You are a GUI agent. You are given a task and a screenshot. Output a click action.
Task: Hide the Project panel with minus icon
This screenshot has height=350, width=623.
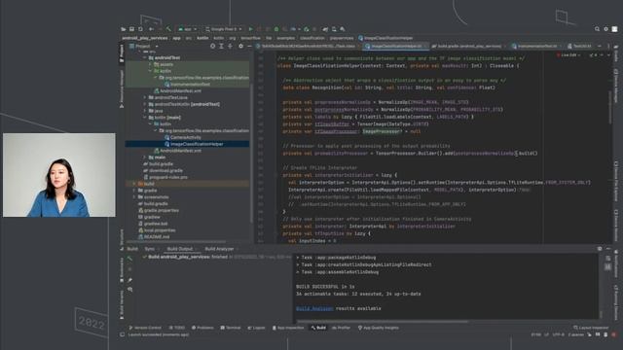click(x=249, y=46)
